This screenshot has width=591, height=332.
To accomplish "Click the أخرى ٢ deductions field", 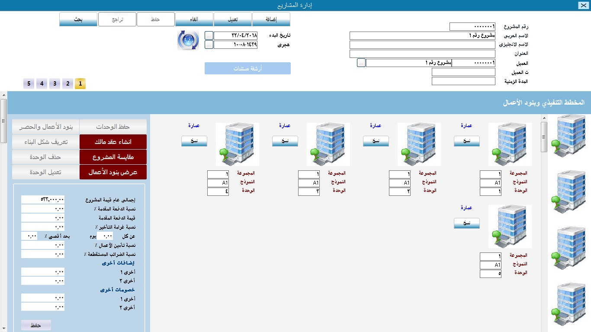I will 43,307.
